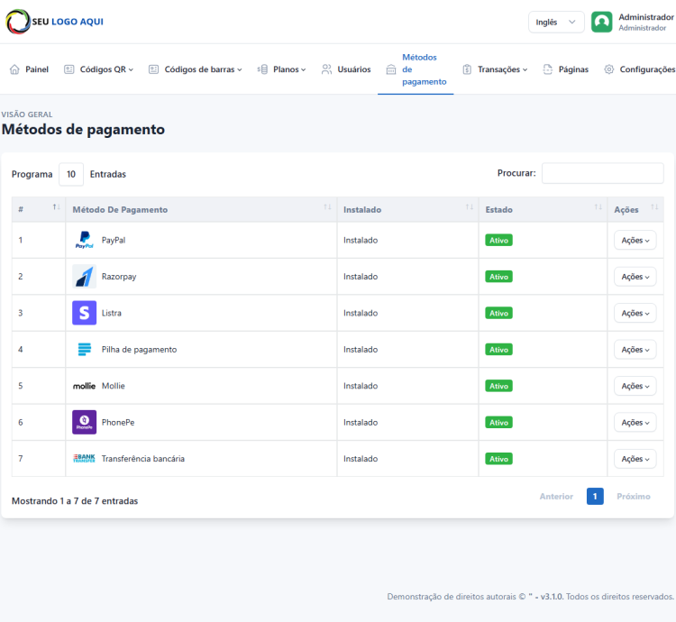Click the green administrator avatar icon
Screen dimensions: 676x622
click(x=601, y=23)
